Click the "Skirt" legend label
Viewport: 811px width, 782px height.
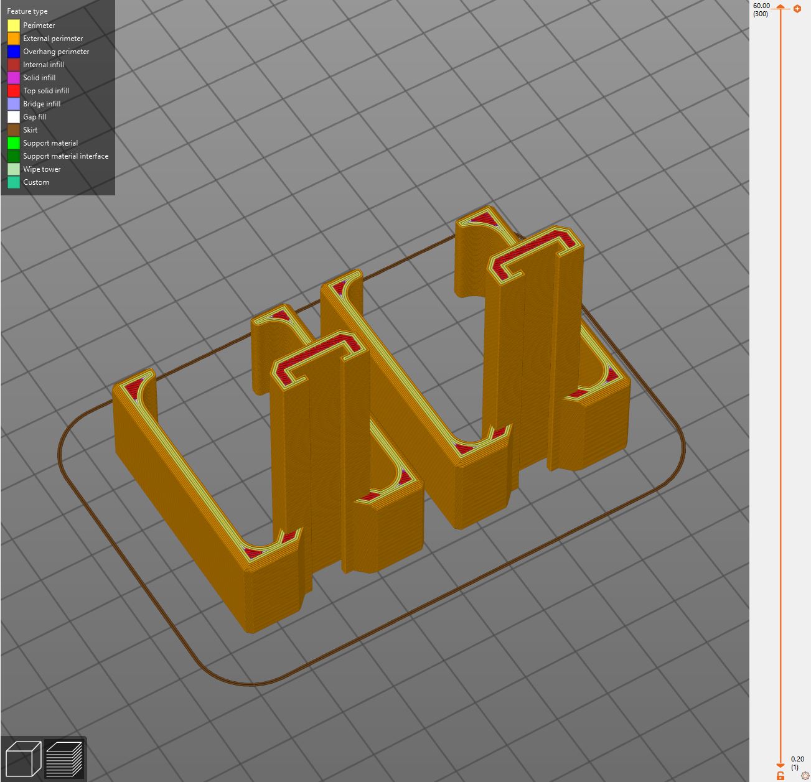[30, 130]
